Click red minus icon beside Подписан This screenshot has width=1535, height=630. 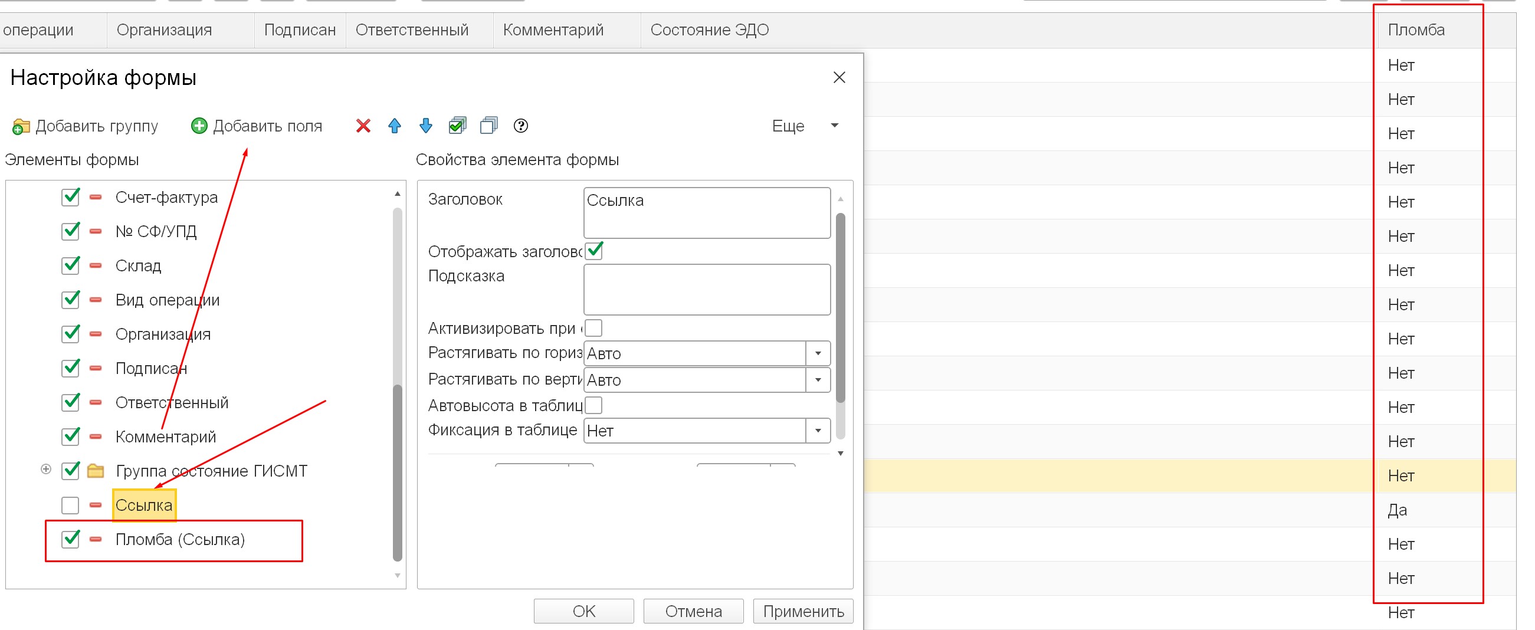tap(96, 368)
